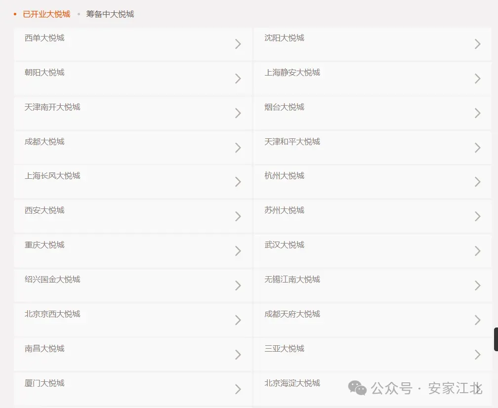Image resolution: width=498 pixels, height=408 pixels.
Task: Click the chevron beside 杭州大悦城
Action: tap(477, 182)
